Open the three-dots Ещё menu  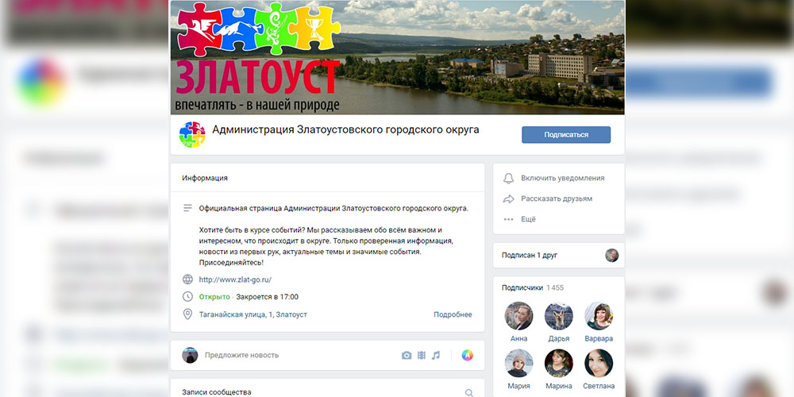508,219
